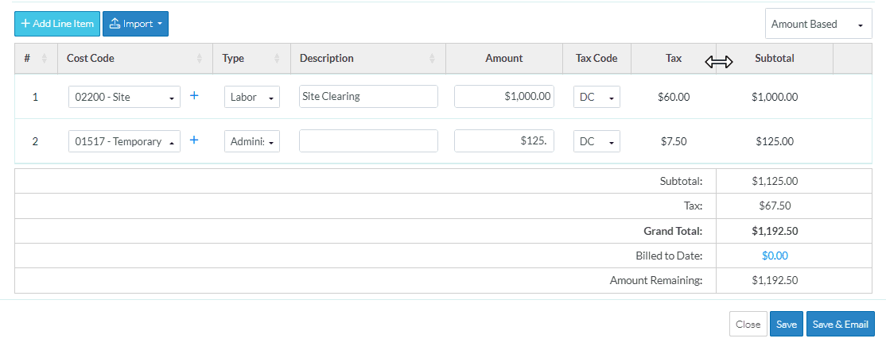
Task: Expand the 02200 - Site cost code selector
Action: [124, 97]
